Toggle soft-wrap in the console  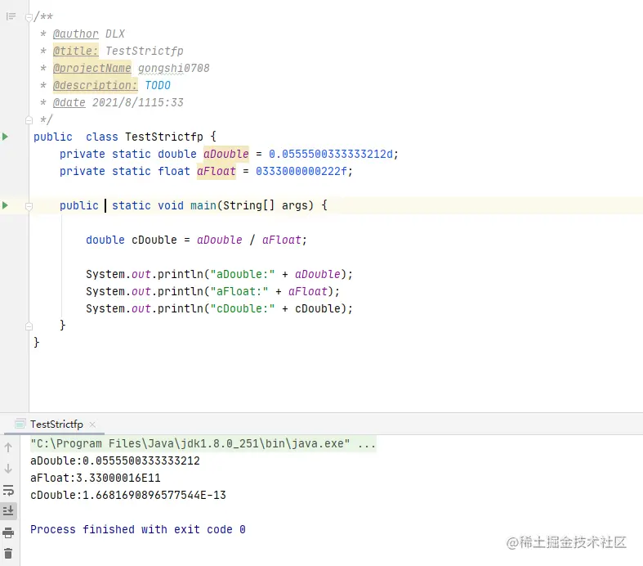pos(8,490)
